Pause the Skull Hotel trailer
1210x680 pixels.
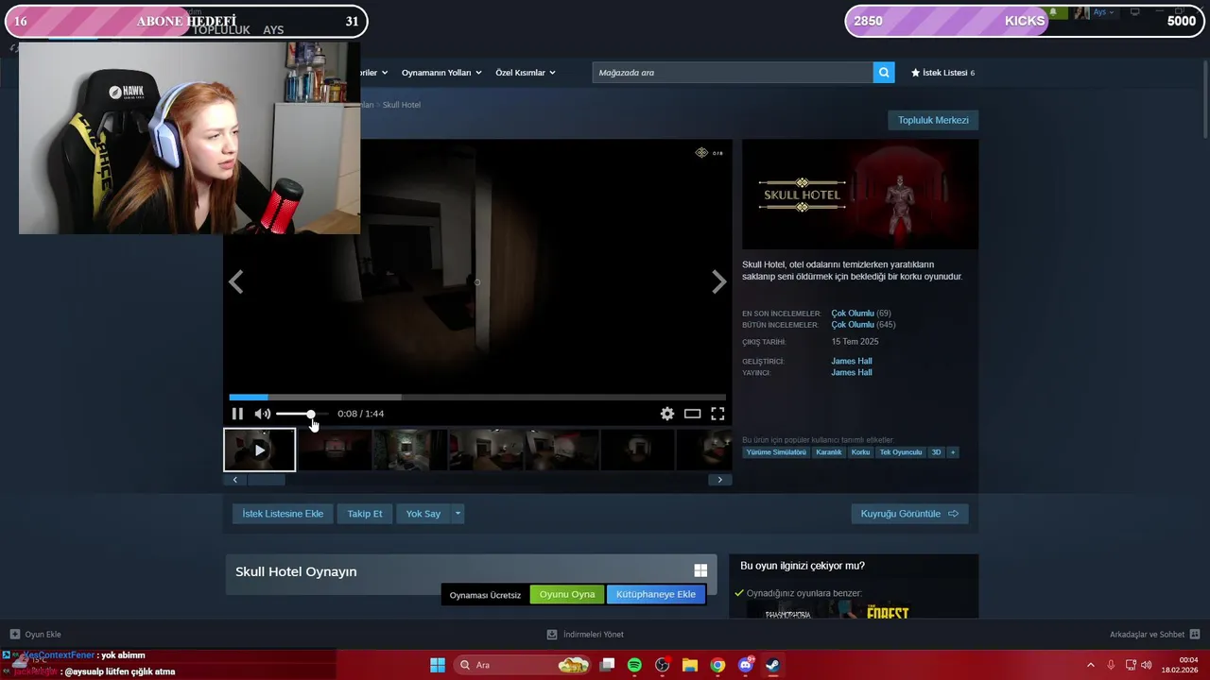(237, 414)
